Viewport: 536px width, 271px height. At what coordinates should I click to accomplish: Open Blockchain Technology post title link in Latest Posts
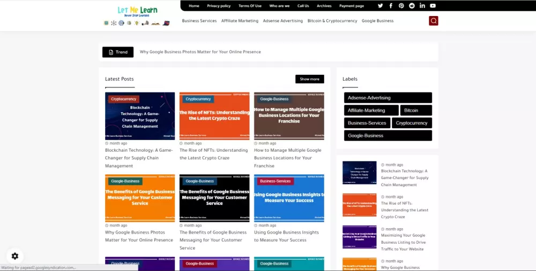pyautogui.click(x=139, y=158)
